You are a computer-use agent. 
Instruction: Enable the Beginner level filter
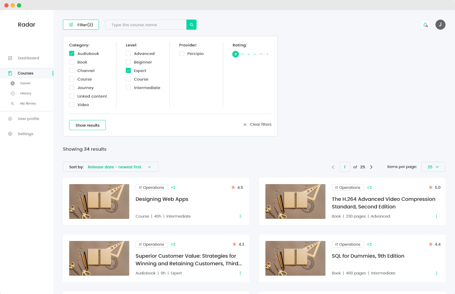click(128, 62)
